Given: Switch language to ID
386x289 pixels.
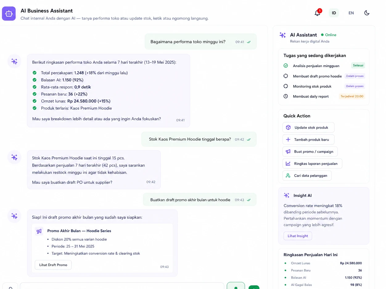Looking at the screenshot, I should click(x=334, y=13).
